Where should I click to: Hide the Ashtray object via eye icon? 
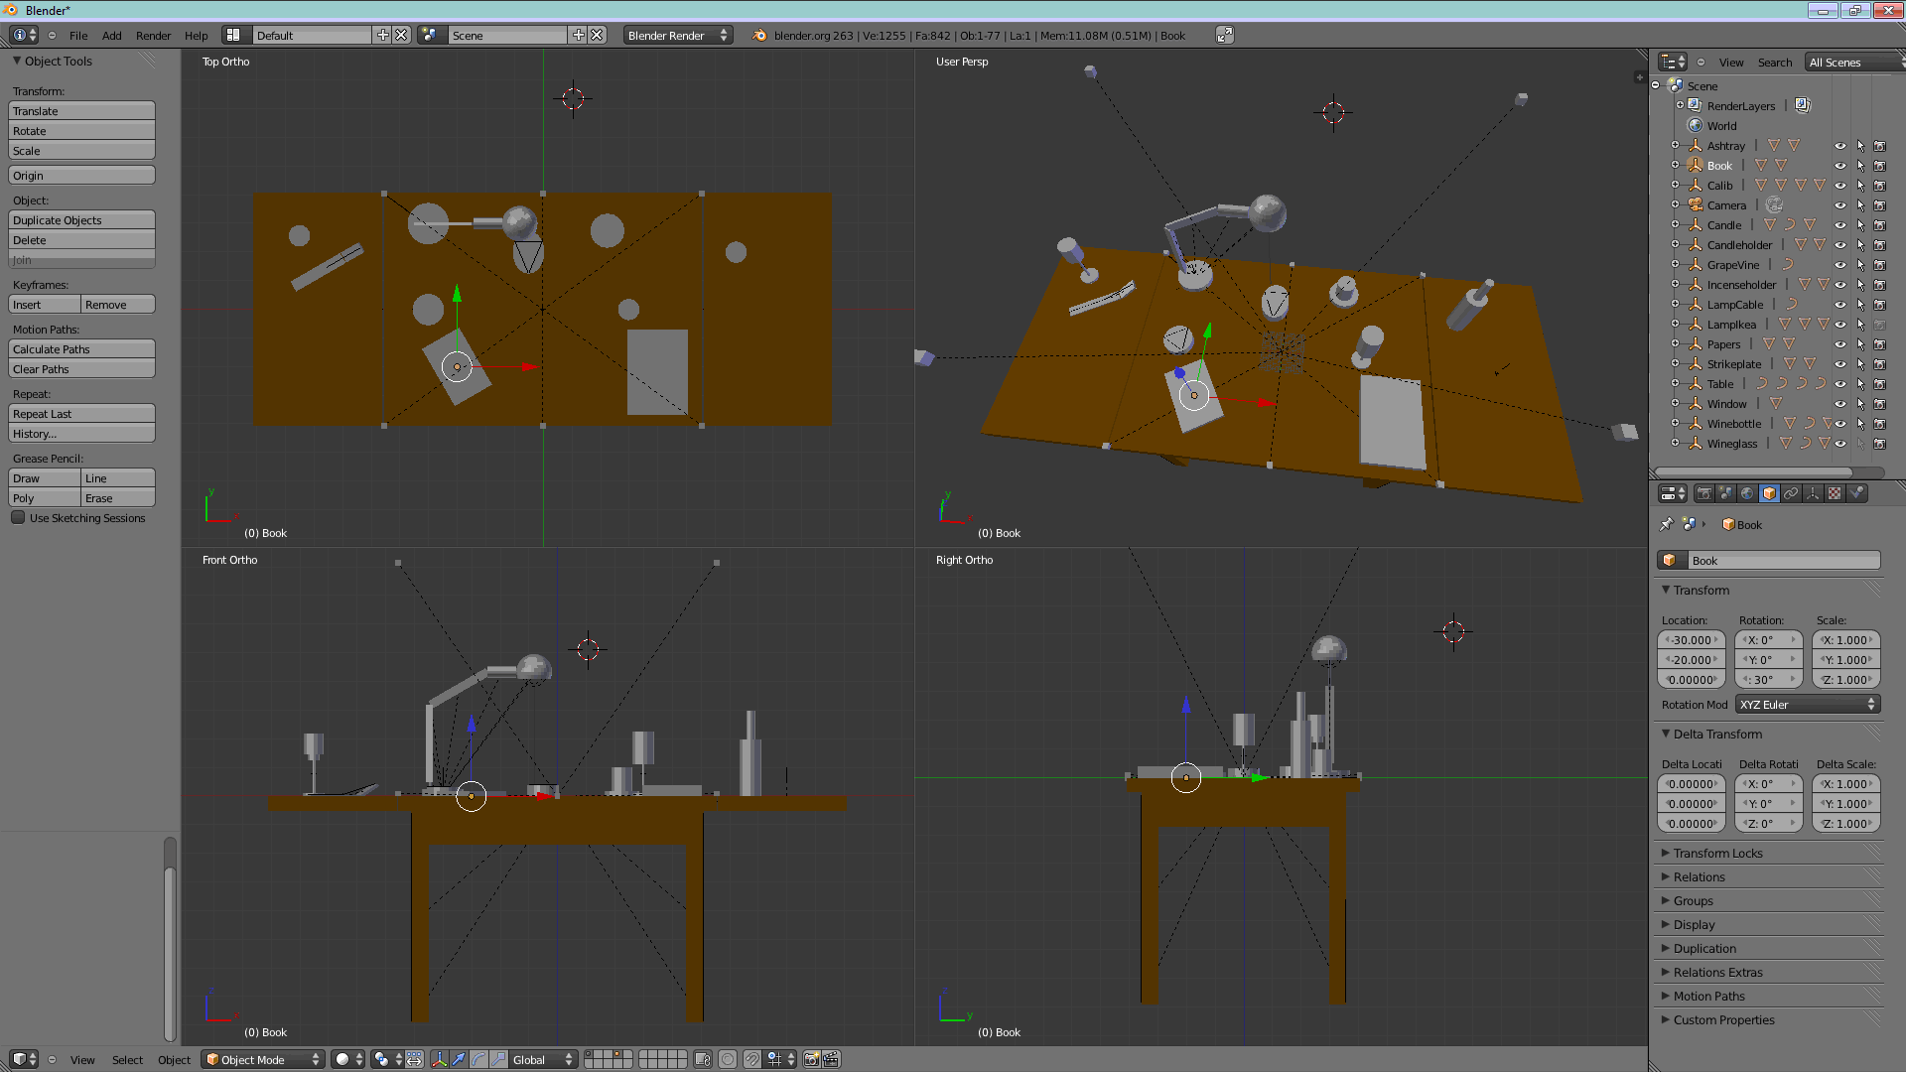(x=1839, y=146)
